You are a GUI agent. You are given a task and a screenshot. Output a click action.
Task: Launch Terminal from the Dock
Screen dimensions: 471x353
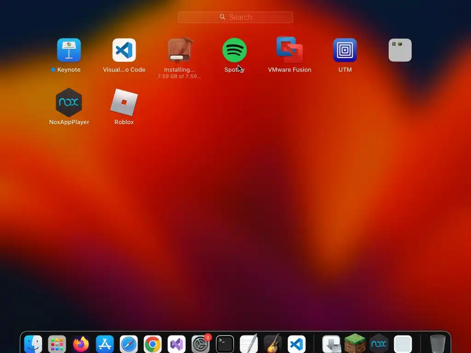224,344
